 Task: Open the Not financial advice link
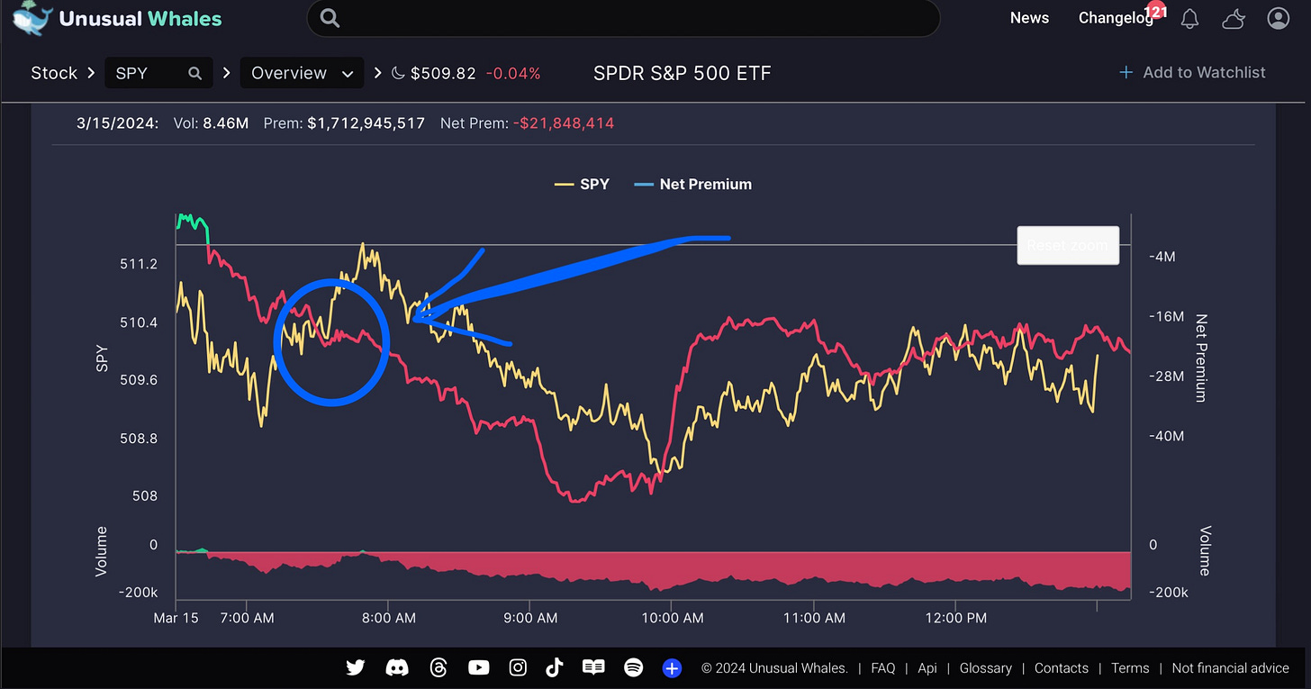pos(1231,667)
